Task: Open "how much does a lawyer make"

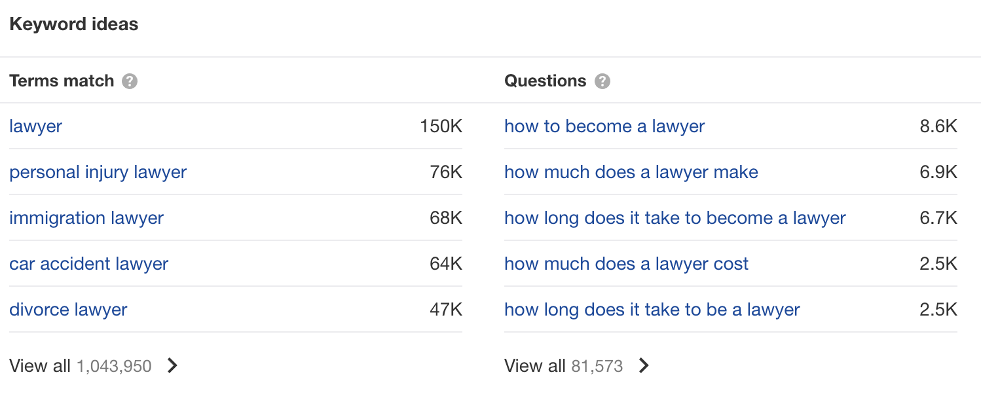Action: click(x=631, y=172)
